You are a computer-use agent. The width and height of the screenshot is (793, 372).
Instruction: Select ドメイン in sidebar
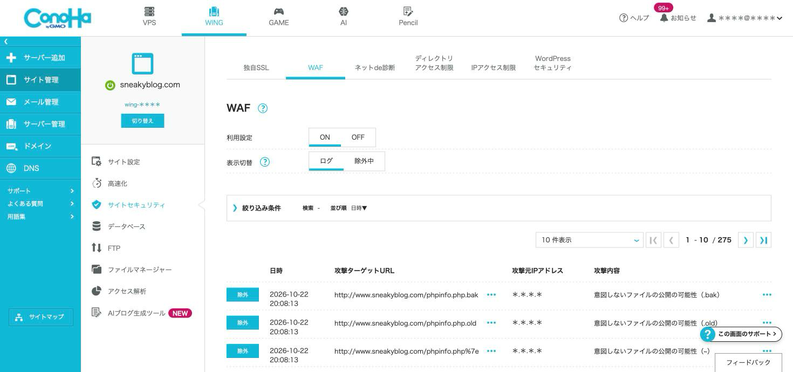coord(40,146)
